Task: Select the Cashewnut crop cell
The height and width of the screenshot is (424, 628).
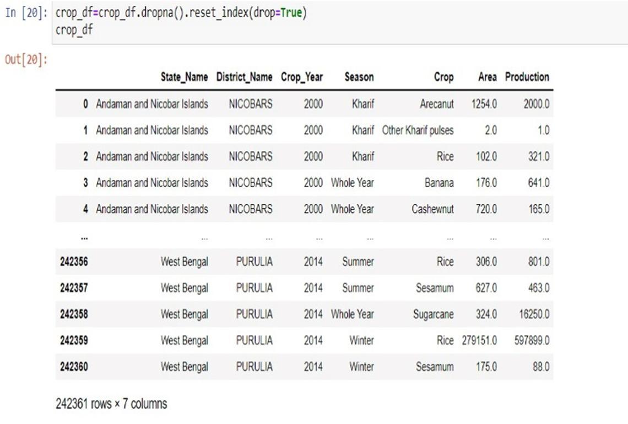Action: tap(432, 209)
